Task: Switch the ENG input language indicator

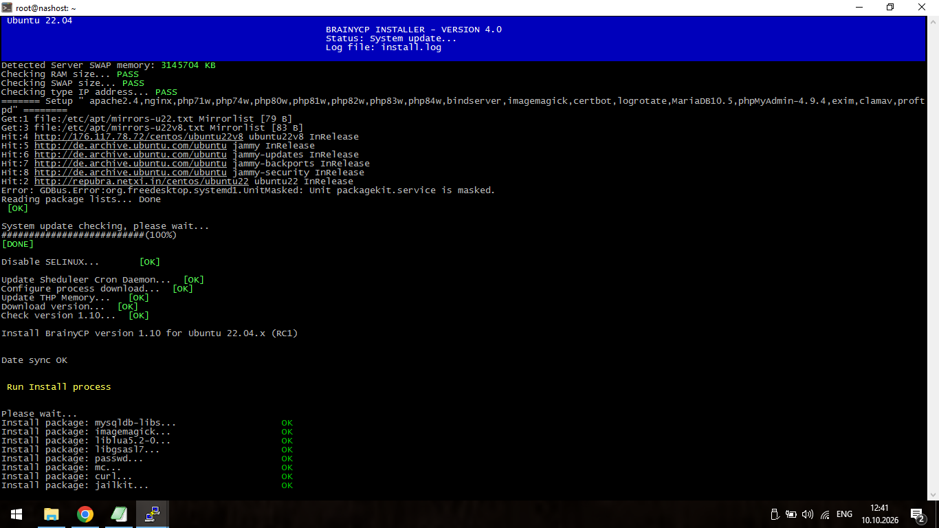Action: 845,514
